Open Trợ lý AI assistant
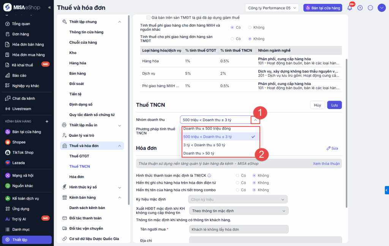Screen dimensions: 389x246 click(x=19, y=219)
